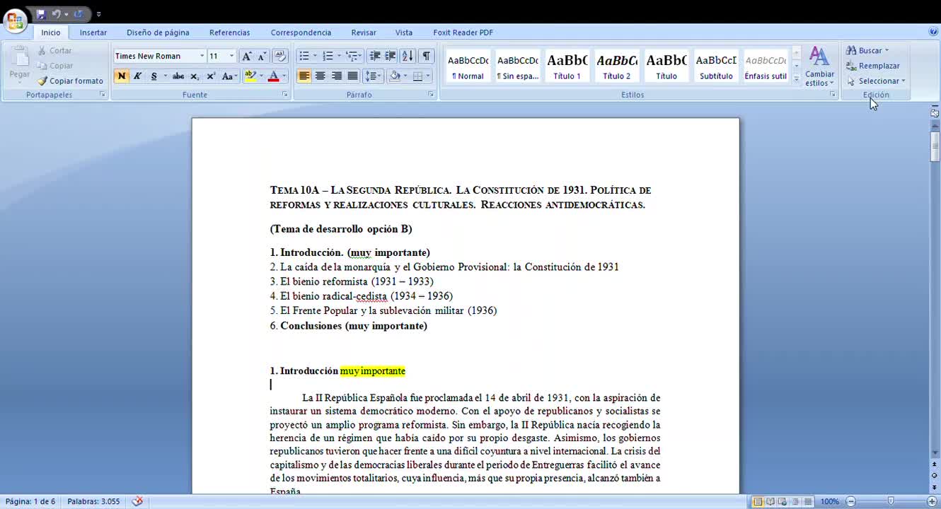The width and height of the screenshot is (941, 509).
Task: Open Foxit Reader PDF tab
Action: click(463, 33)
